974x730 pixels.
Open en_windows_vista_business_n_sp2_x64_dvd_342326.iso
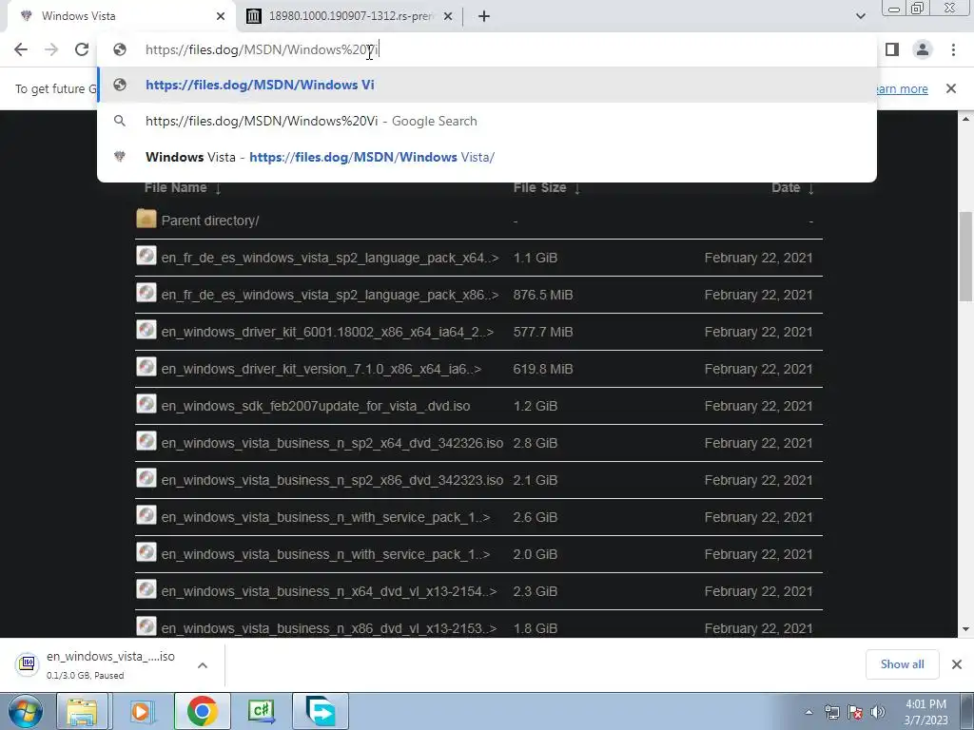pos(332,443)
